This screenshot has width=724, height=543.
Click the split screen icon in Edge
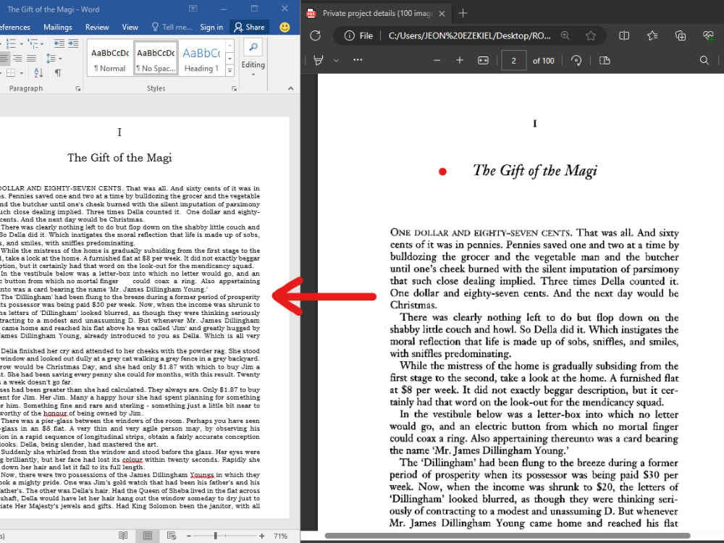point(624,35)
